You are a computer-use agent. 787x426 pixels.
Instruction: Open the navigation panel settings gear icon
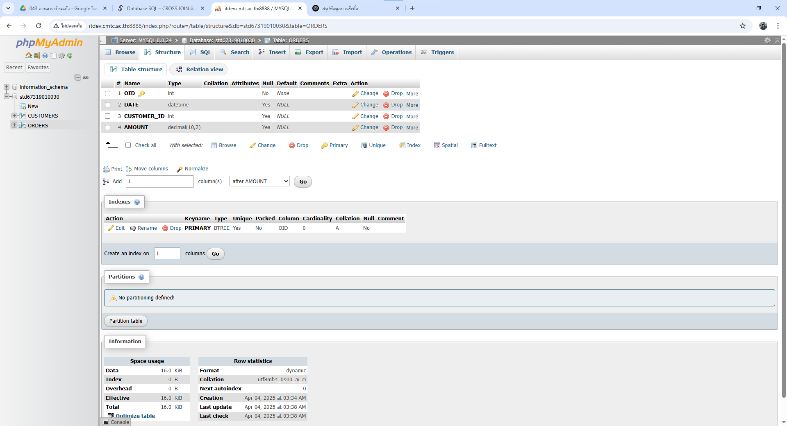(61, 55)
